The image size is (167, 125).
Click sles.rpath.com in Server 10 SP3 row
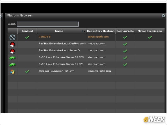click(96, 57)
